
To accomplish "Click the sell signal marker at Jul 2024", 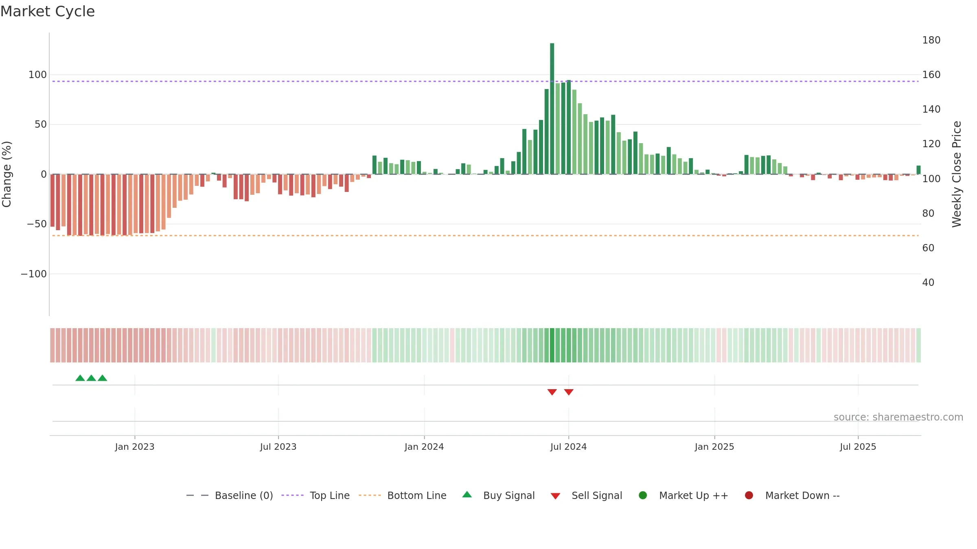I will click(x=569, y=392).
